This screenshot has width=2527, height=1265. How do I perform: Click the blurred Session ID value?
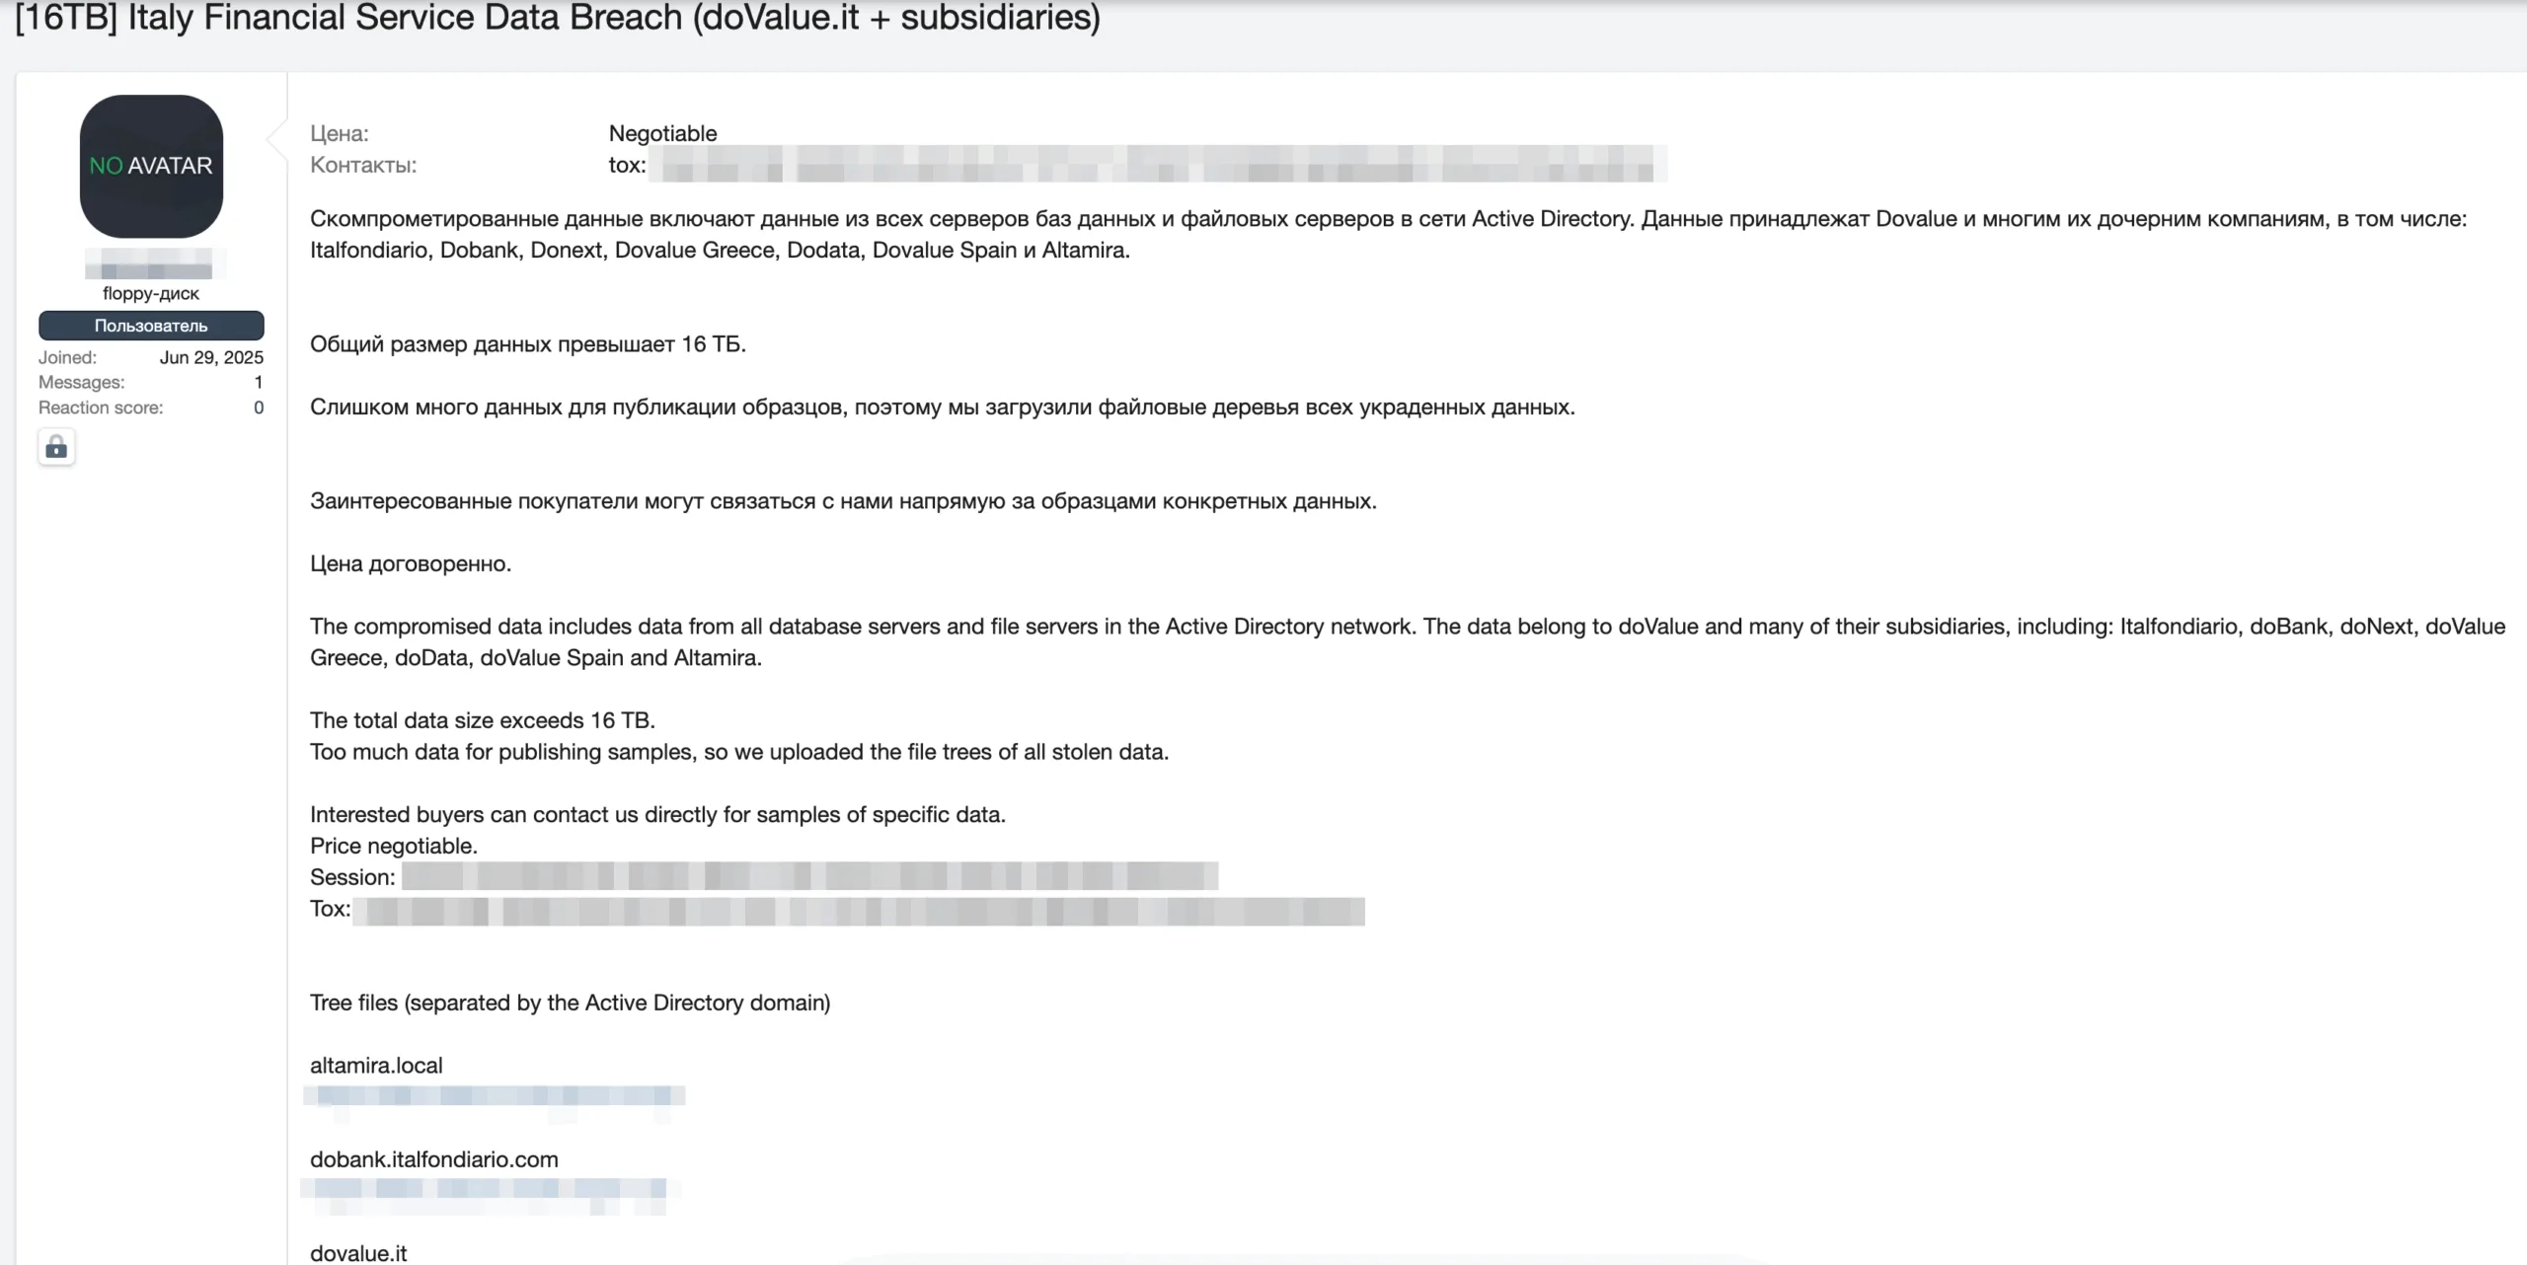coord(809,876)
